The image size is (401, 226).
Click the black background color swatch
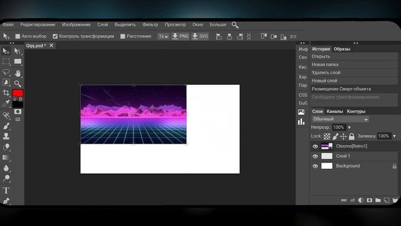coord(18,104)
